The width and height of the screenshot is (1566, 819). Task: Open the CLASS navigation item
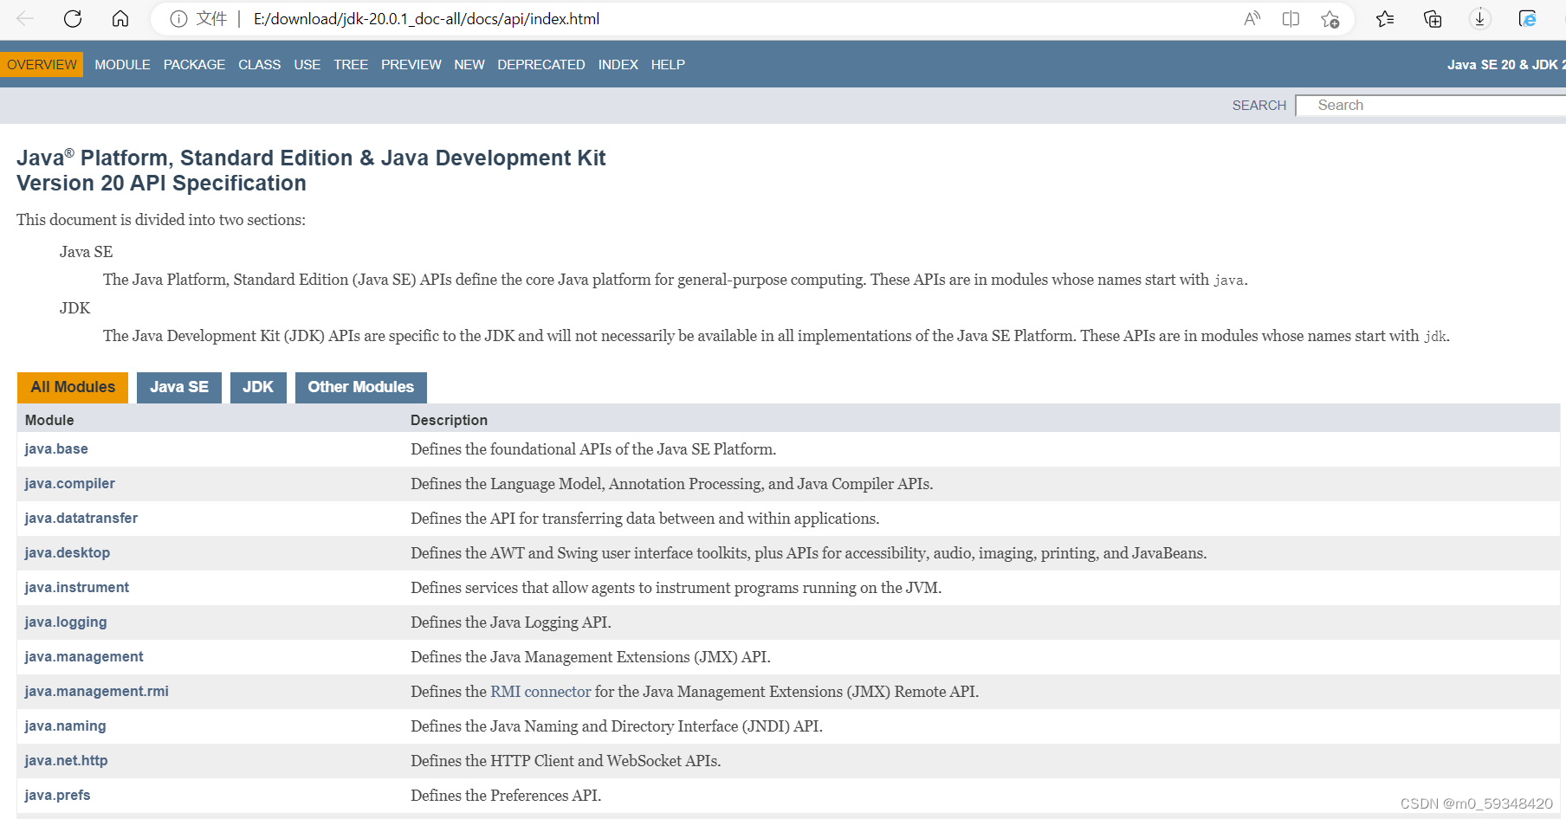260,65
